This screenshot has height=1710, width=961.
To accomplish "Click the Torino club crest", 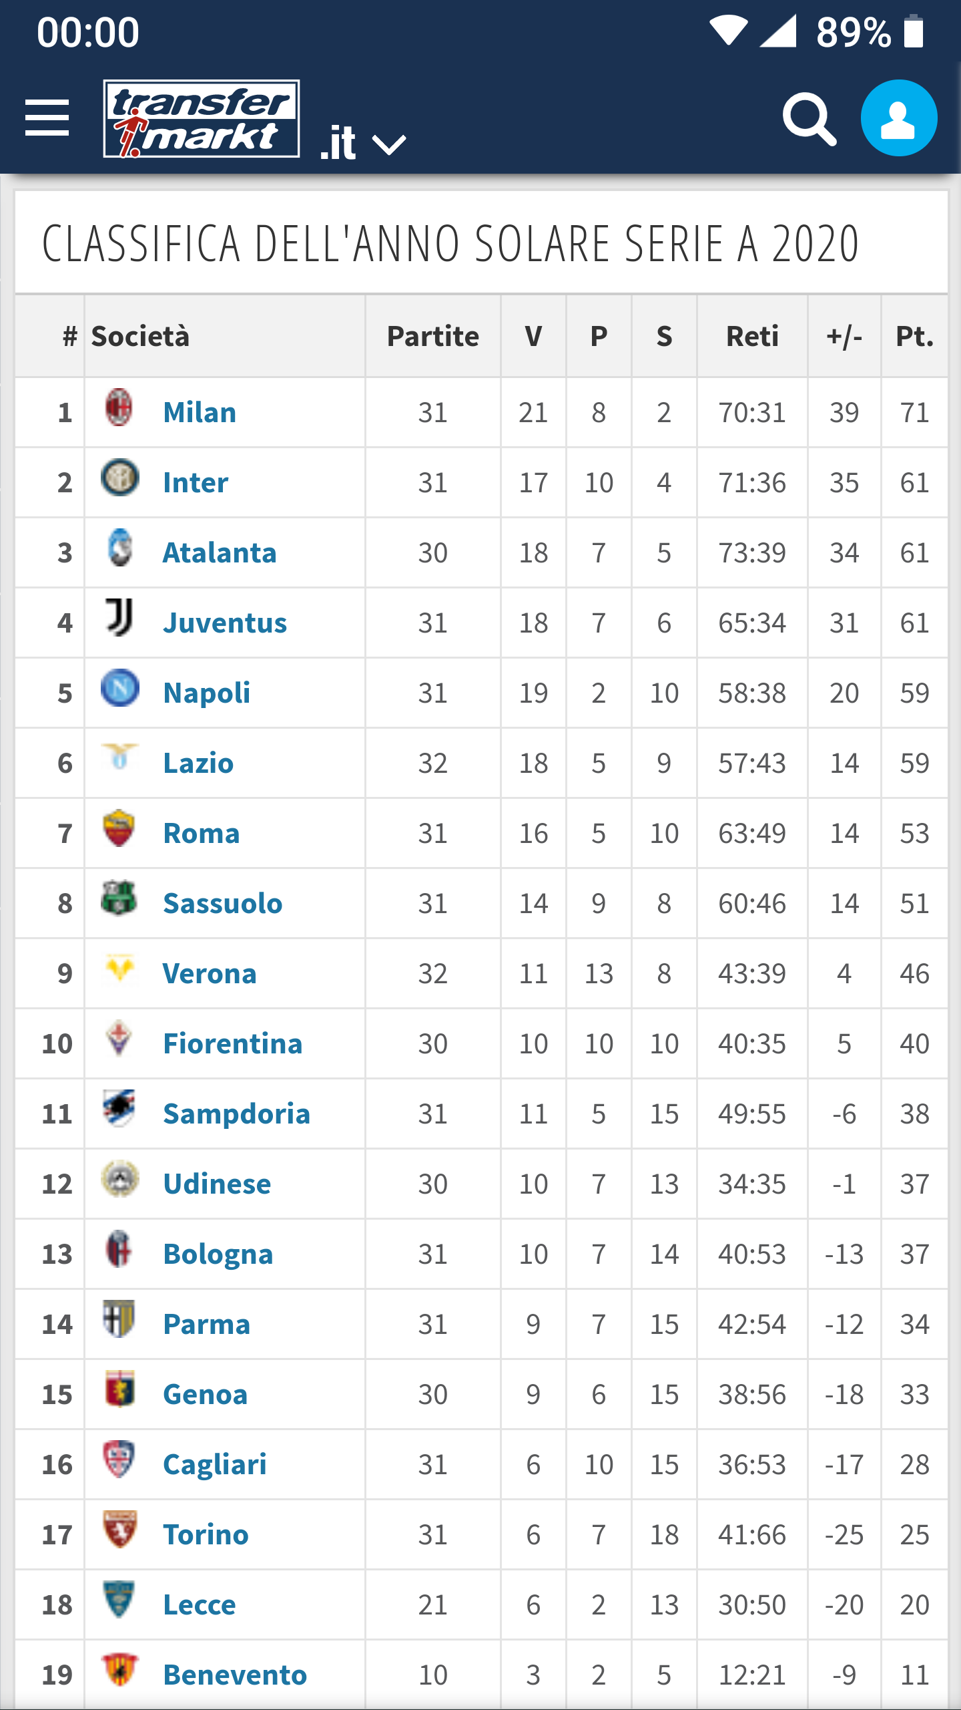I will pyautogui.click(x=120, y=1530).
